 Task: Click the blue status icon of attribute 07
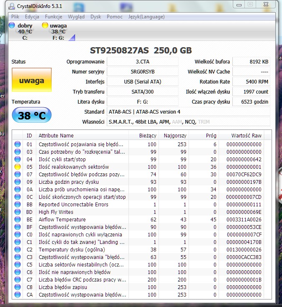tap(18, 174)
